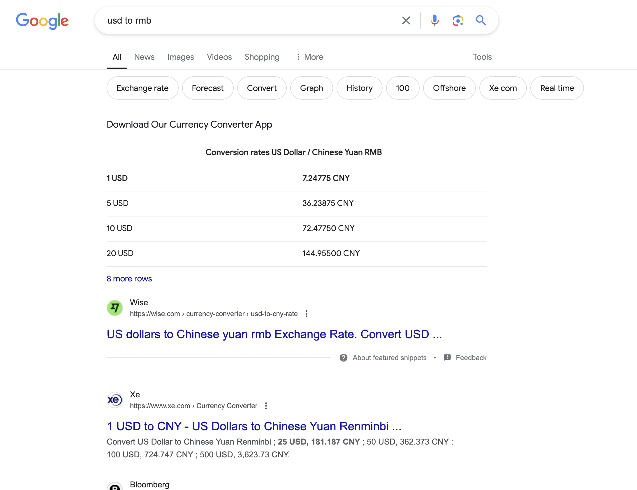Open Google Lens image search
The image size is (637, 490).
[x=457, y=20]
